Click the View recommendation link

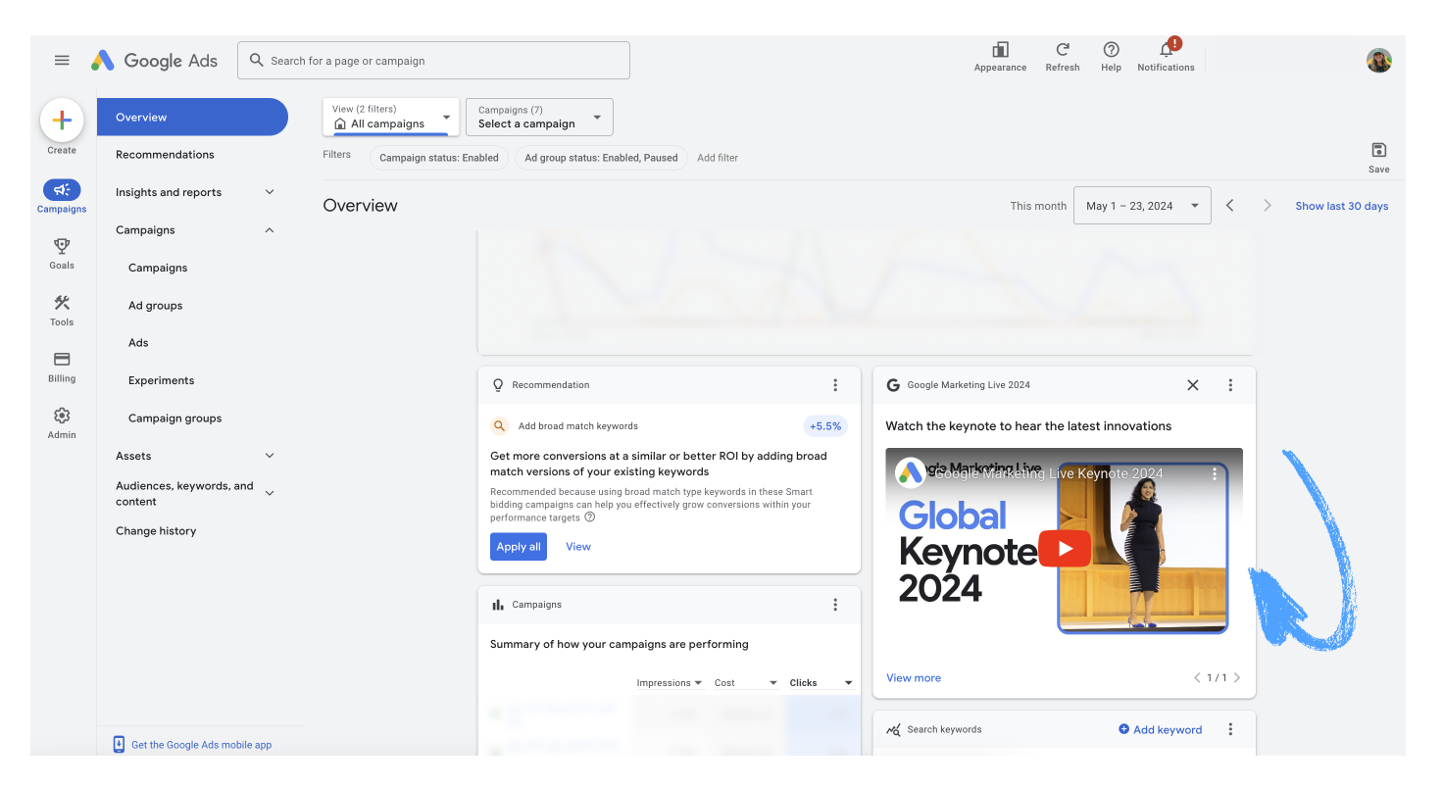coord(578,547)
